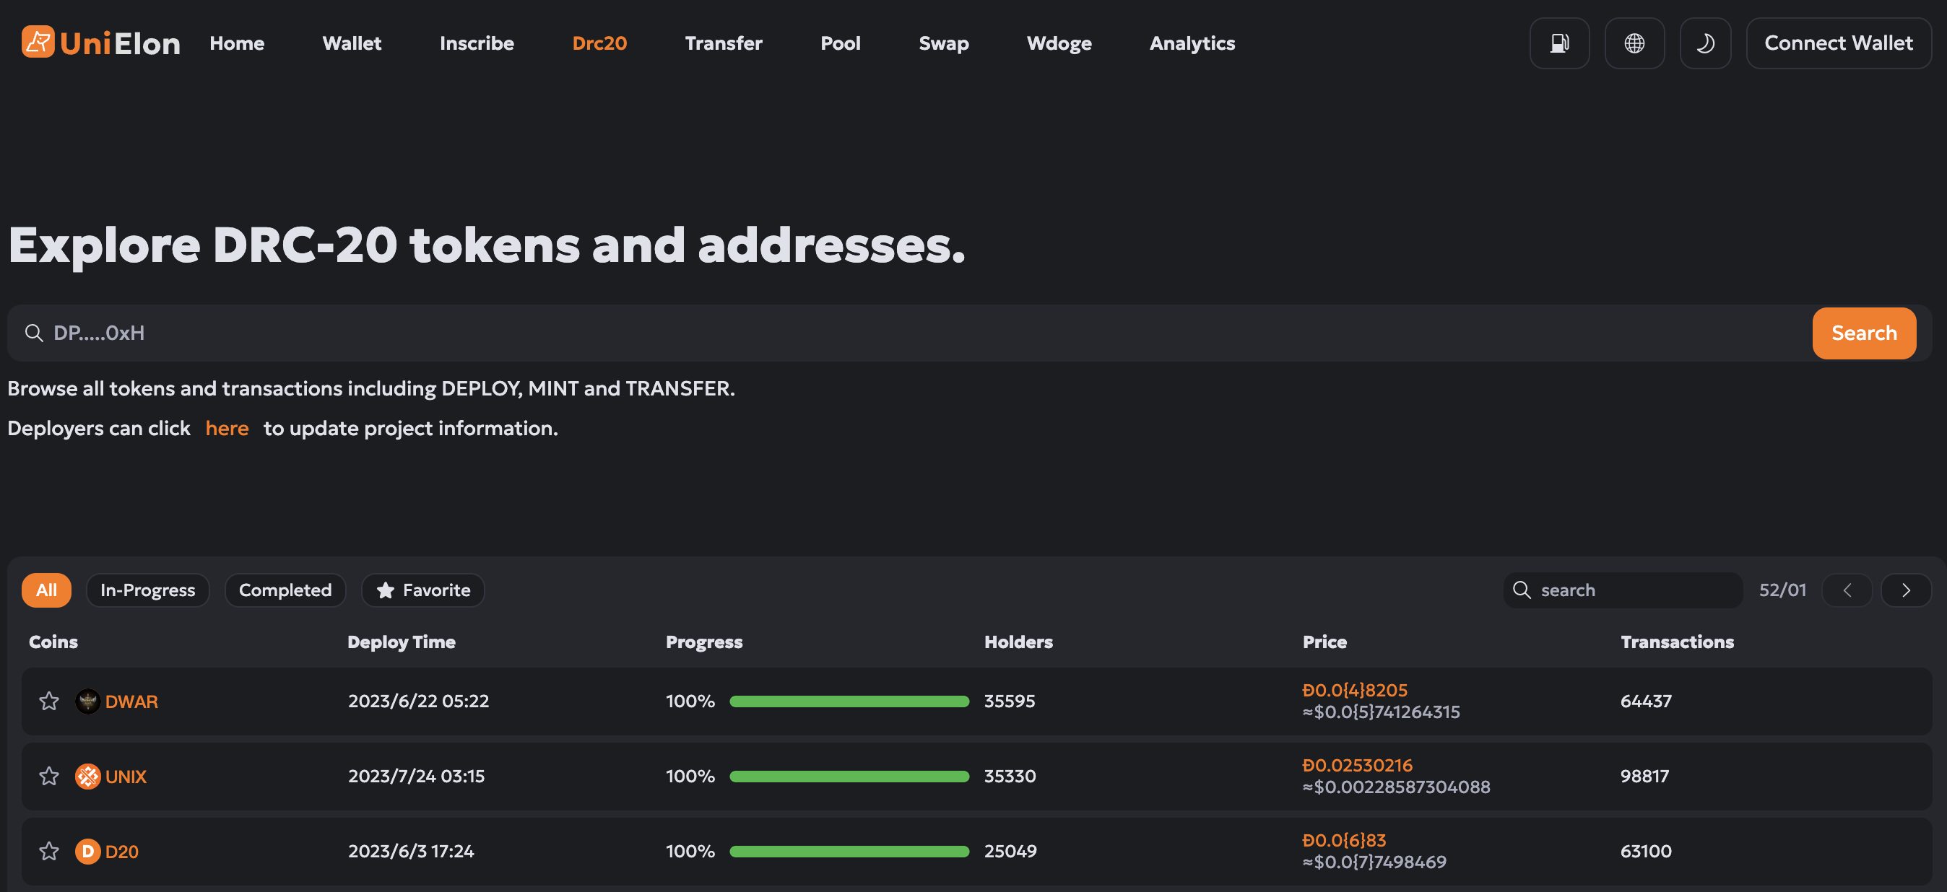Open the language globe icon
The image size is (1947, 892).
[1634, 43]
